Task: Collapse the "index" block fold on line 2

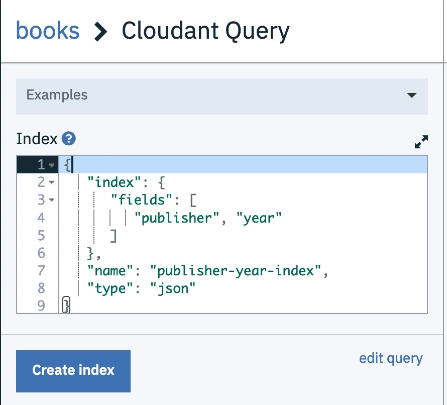Action: click(x=52, y=182)
